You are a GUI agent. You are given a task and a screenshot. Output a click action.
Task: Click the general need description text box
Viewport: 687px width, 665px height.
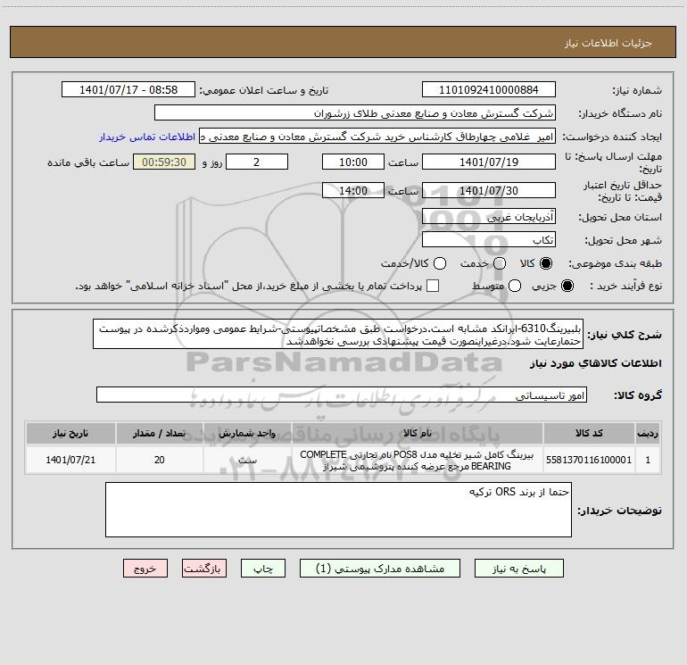pyautogui.click(x=338, y=335)
